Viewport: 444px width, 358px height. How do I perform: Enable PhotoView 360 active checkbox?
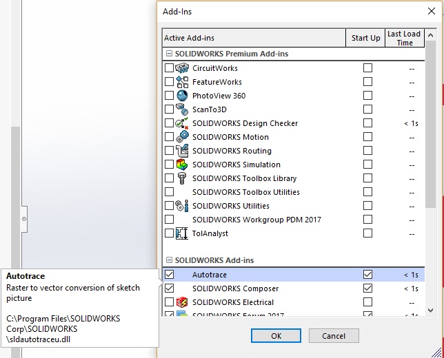pyautogui.click(x=169, y=95)
